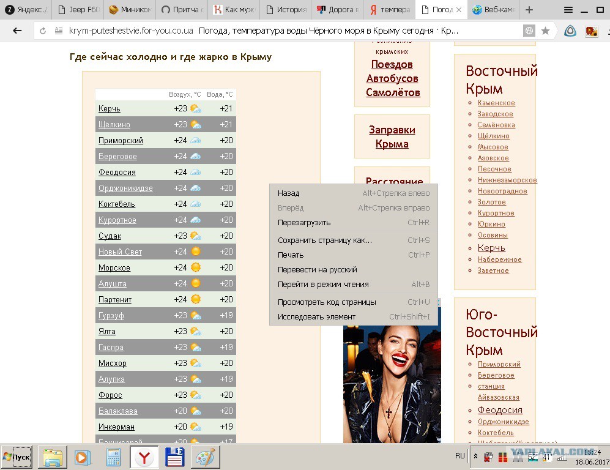Choose Перейти в режим чтения
The image size is (610, 470).
tap(353, 285)
